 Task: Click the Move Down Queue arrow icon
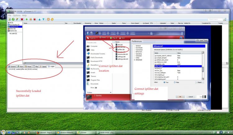pyautogui.click(x=43, y=19)
